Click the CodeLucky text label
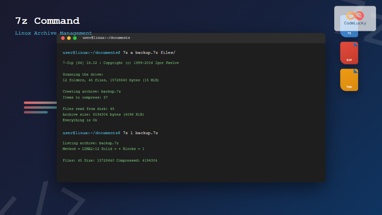Viewport: 382px width, 215px height. [354, 23]
